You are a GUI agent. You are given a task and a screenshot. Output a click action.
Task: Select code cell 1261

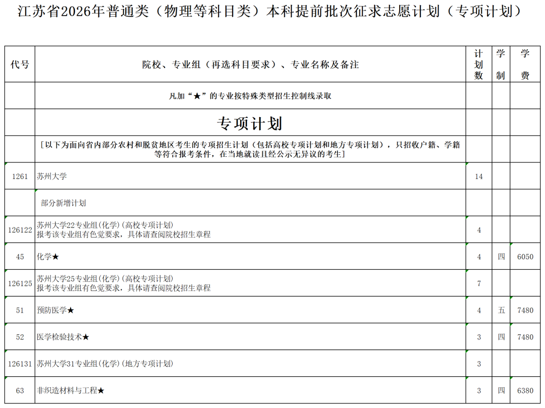[20, 176]
